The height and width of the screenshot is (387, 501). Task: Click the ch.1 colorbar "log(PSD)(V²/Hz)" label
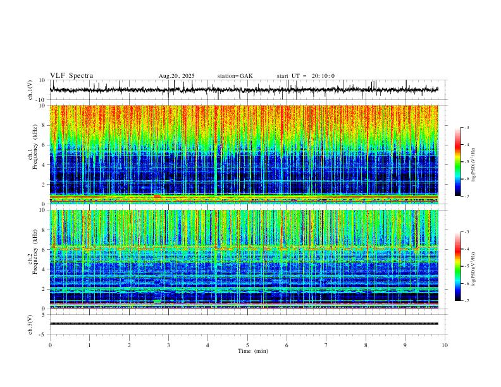coord(473,165)
